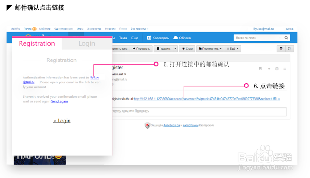Open Знакомства in top navigation

coord(94,29)
